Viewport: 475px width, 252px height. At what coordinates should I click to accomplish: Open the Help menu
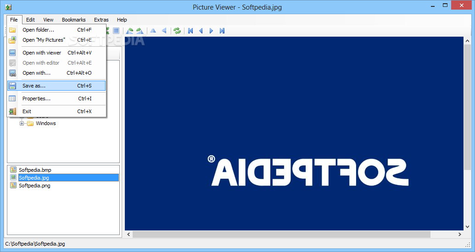pos(122,20)
